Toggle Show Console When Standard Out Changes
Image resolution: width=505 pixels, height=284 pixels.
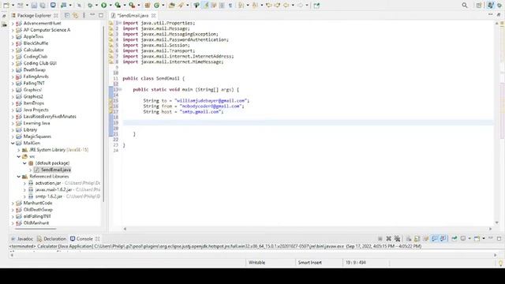click(435, 238)
